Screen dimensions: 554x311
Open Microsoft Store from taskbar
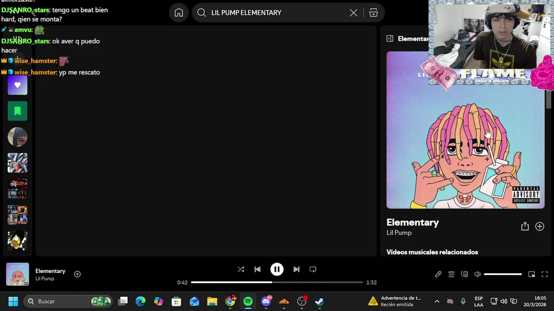coord(176,301)
